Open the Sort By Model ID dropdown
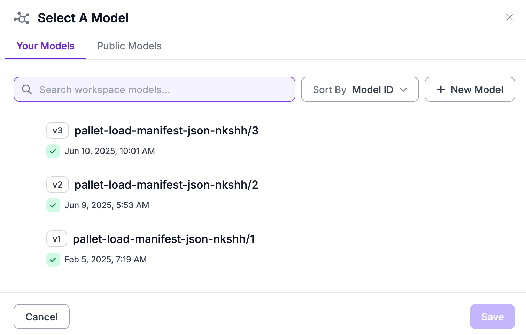 [x=359, y=90]
